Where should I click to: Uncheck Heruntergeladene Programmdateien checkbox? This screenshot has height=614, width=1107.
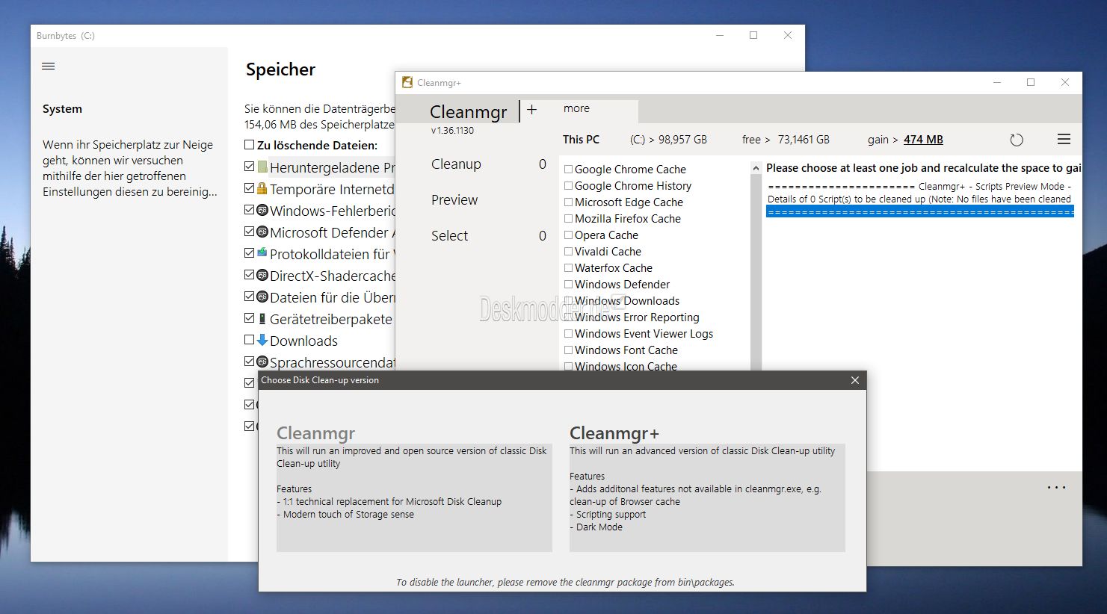click(x=250, y=166)
